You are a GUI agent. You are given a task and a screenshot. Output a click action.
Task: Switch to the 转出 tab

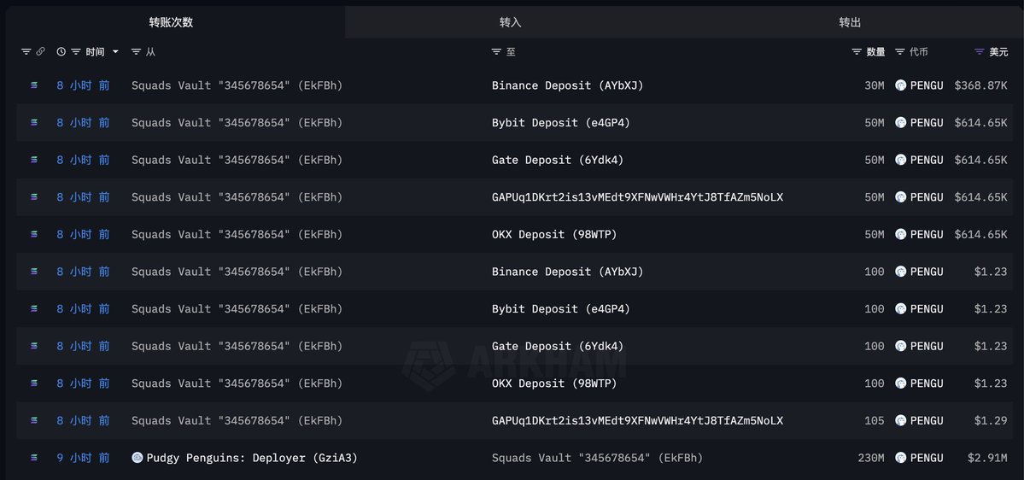click(851, 22)
